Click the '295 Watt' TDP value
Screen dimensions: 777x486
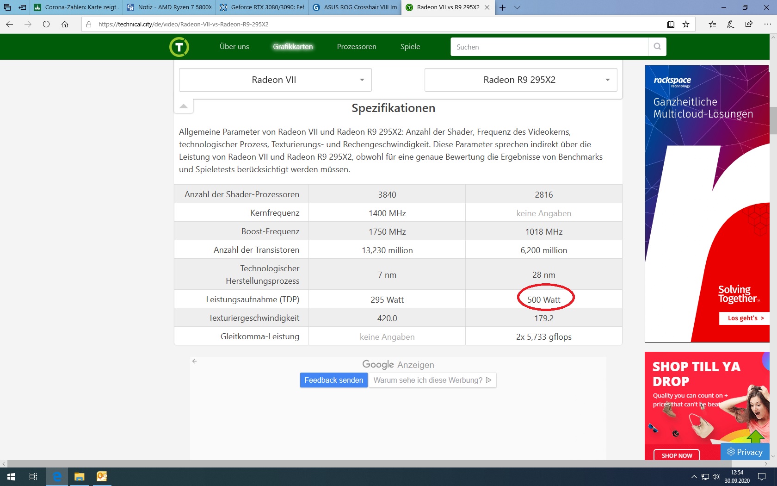[x=387, y=300]
